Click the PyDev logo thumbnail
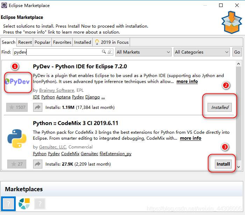 click(17, 82)
